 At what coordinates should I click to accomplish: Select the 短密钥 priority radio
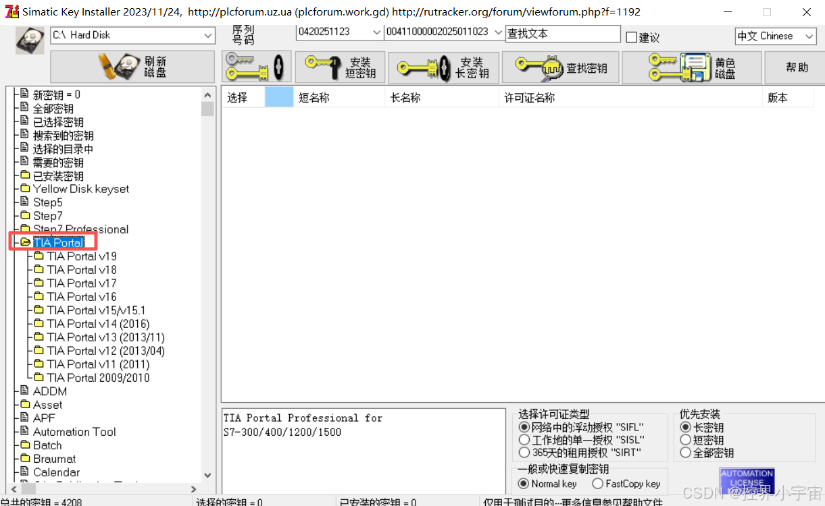[686, 441]
